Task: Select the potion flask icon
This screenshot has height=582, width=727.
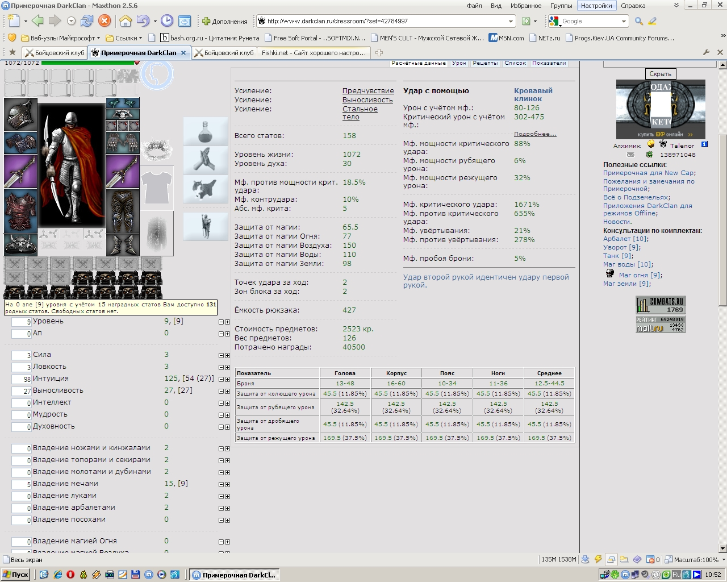Action: click(x=206, y=131)
